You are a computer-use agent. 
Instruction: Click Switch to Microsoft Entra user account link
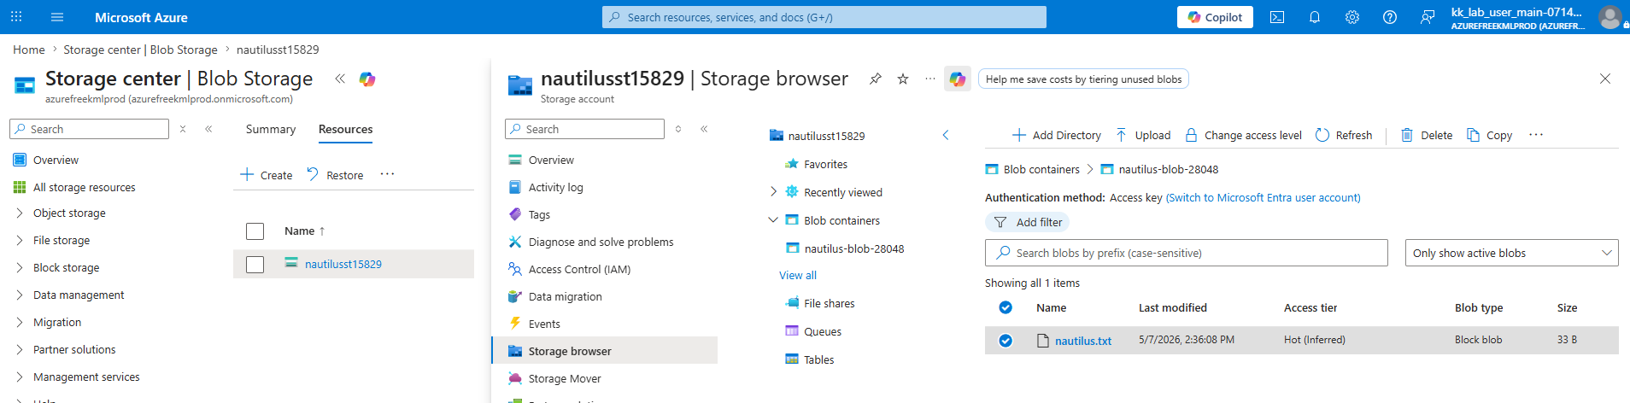pyautogui.click(x=1263, y=197)
